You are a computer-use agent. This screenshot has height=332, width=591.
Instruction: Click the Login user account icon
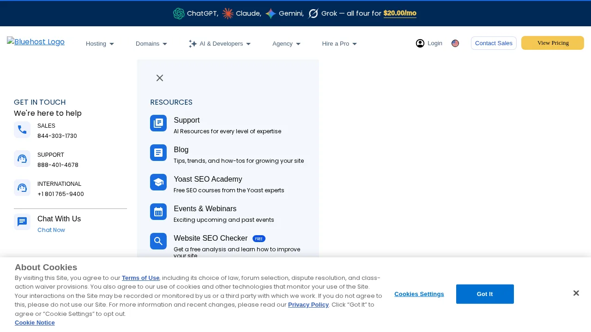point(420,43)
